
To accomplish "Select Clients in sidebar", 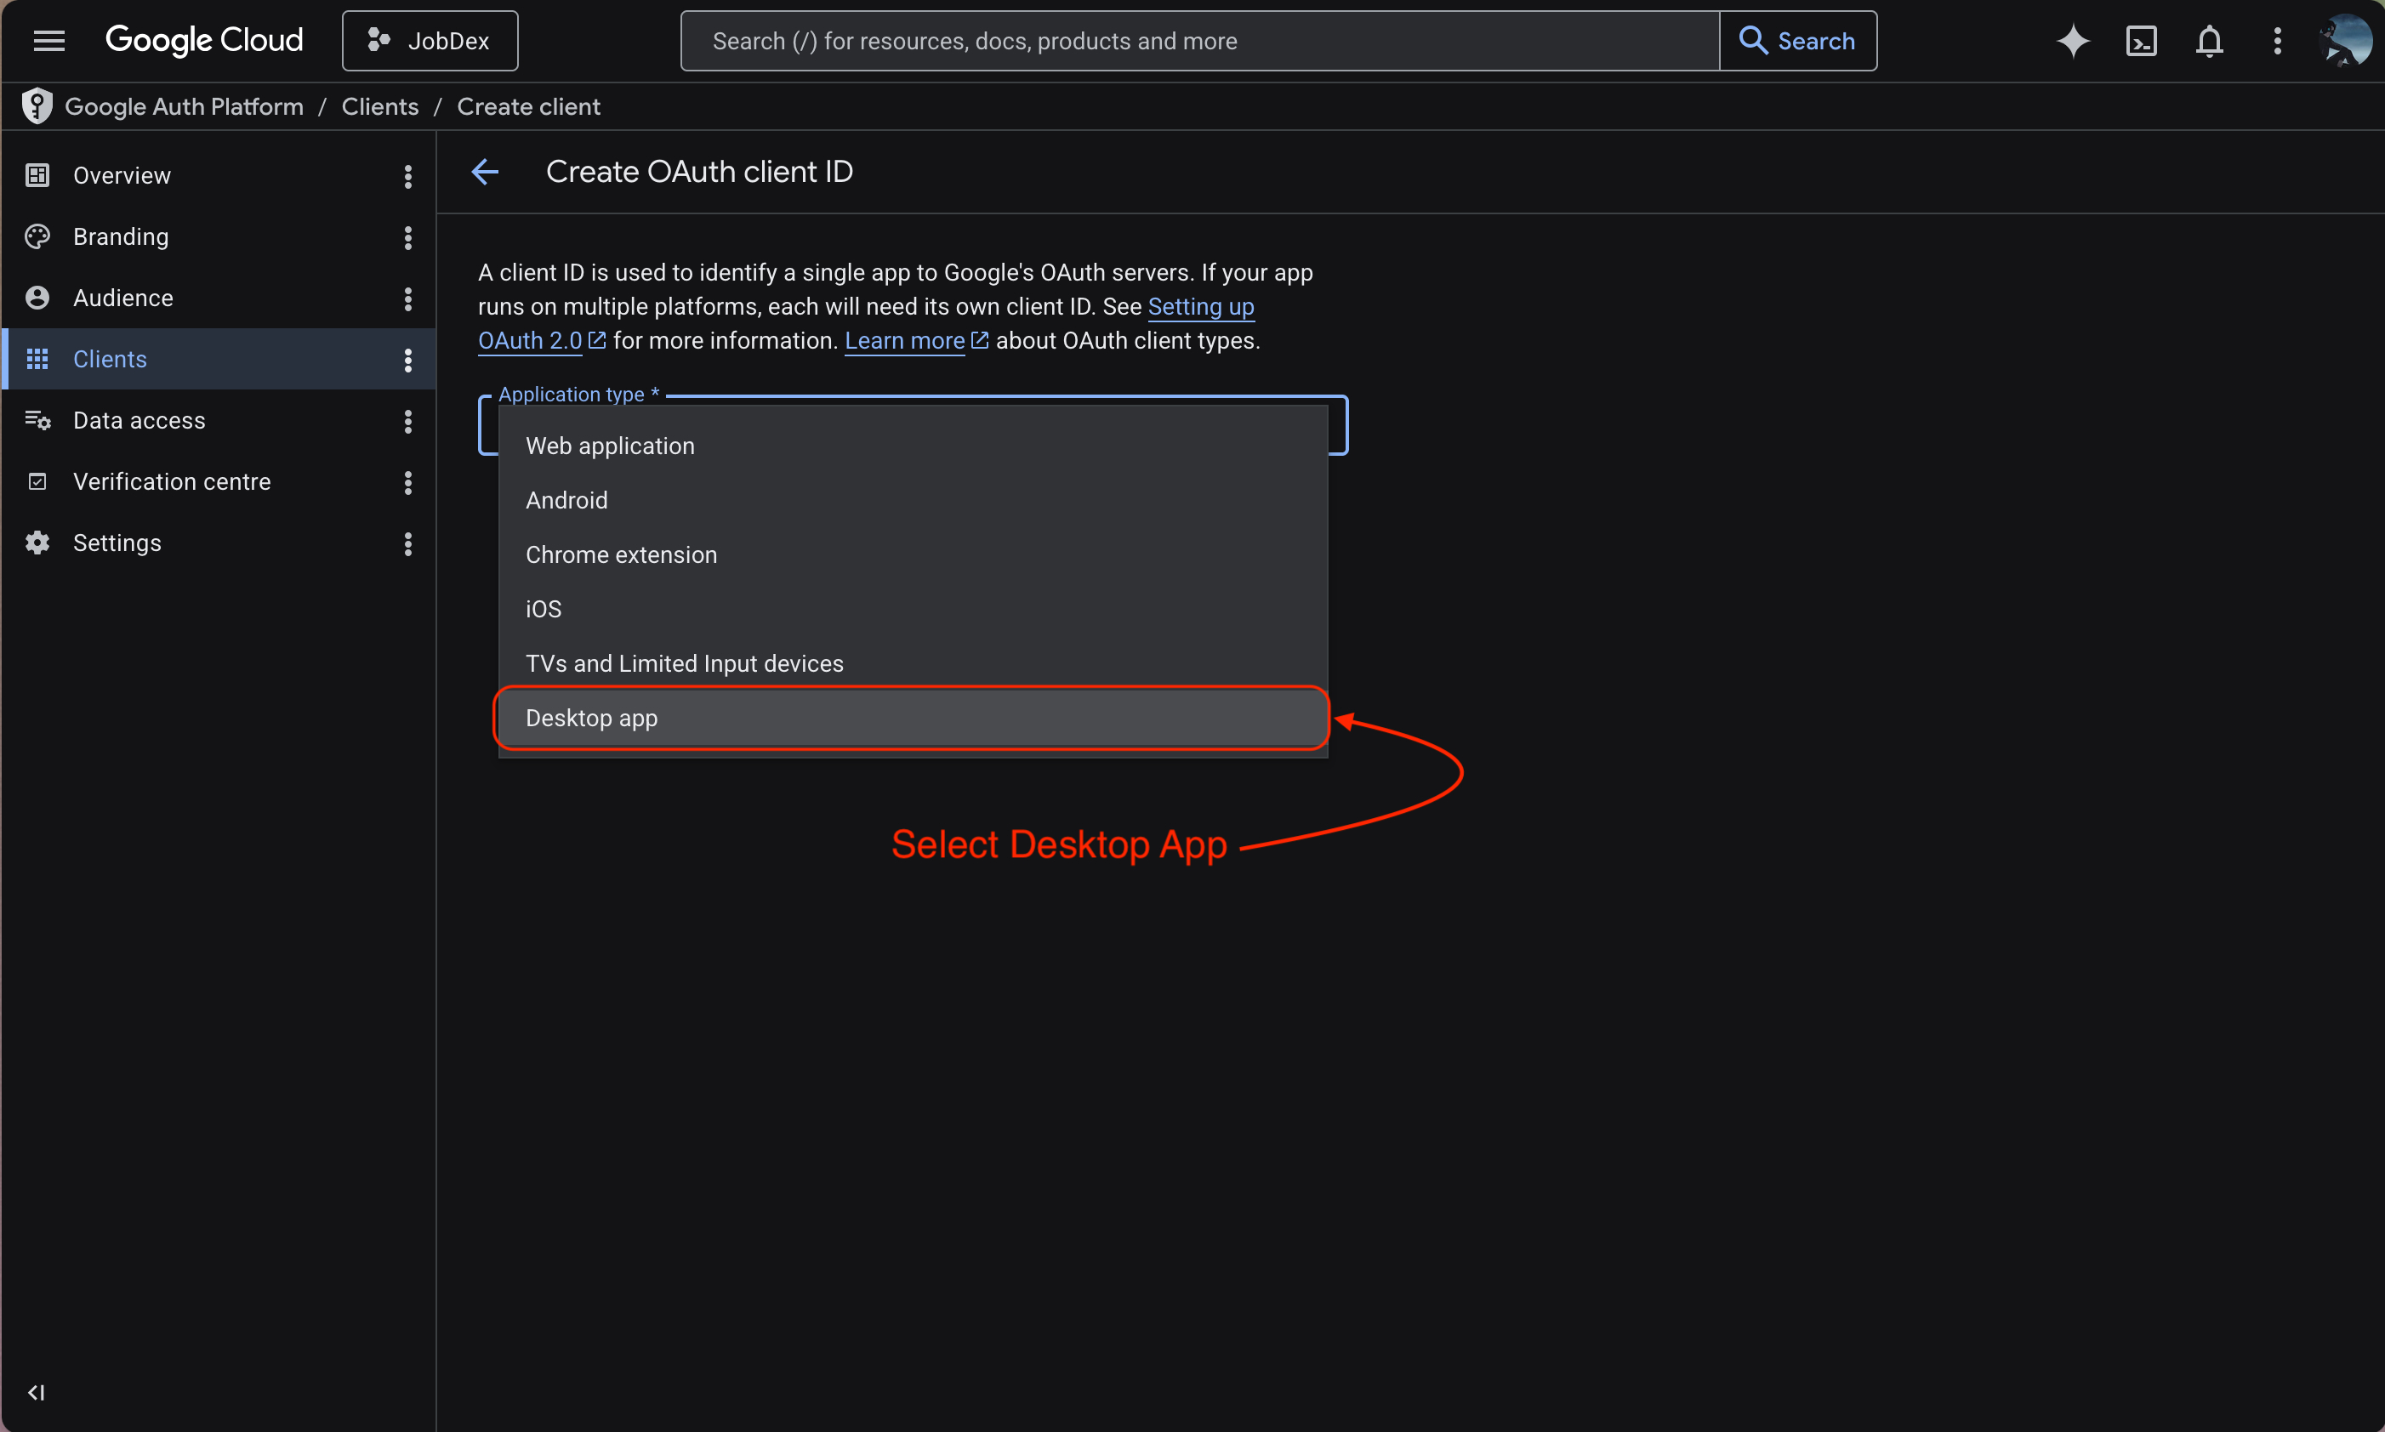I will click(x=218, y=359).
